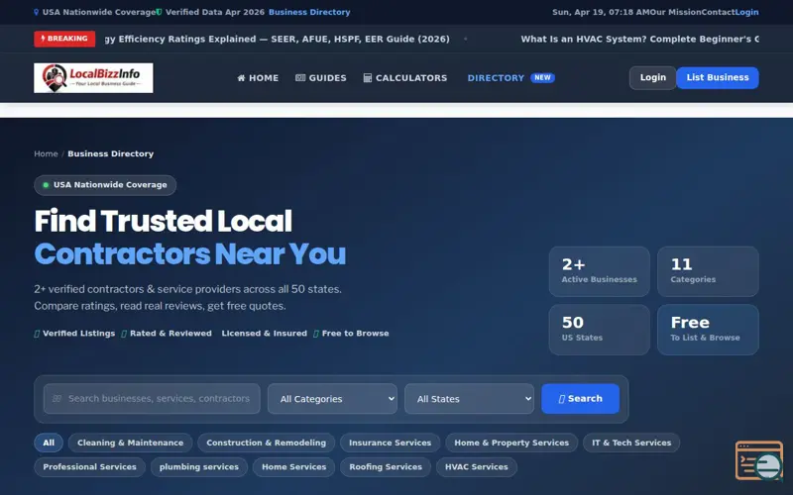Click the Business Directory breadcrumb text
The width and height of the screenshot is (793, 495).
click(111, 153)
